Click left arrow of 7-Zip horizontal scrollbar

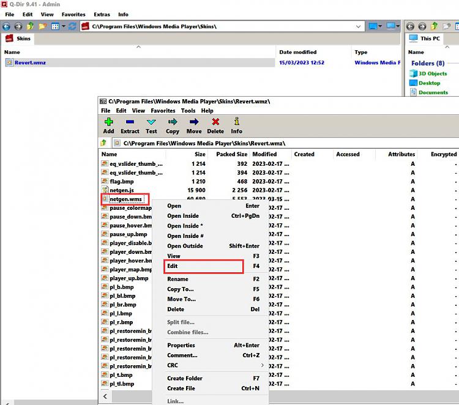(x=105, y=396)
